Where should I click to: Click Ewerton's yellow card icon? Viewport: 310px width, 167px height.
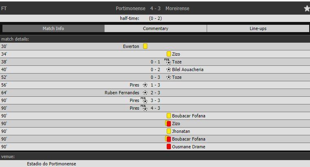point(145,46)
